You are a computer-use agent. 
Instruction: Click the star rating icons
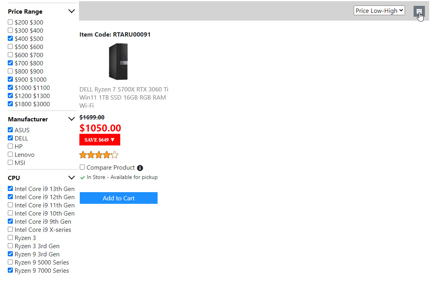coord(99,155)
